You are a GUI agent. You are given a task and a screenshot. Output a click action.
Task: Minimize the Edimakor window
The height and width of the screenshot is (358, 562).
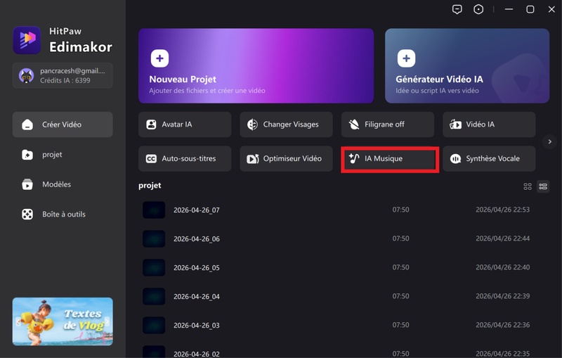click(x=509, y=9)
